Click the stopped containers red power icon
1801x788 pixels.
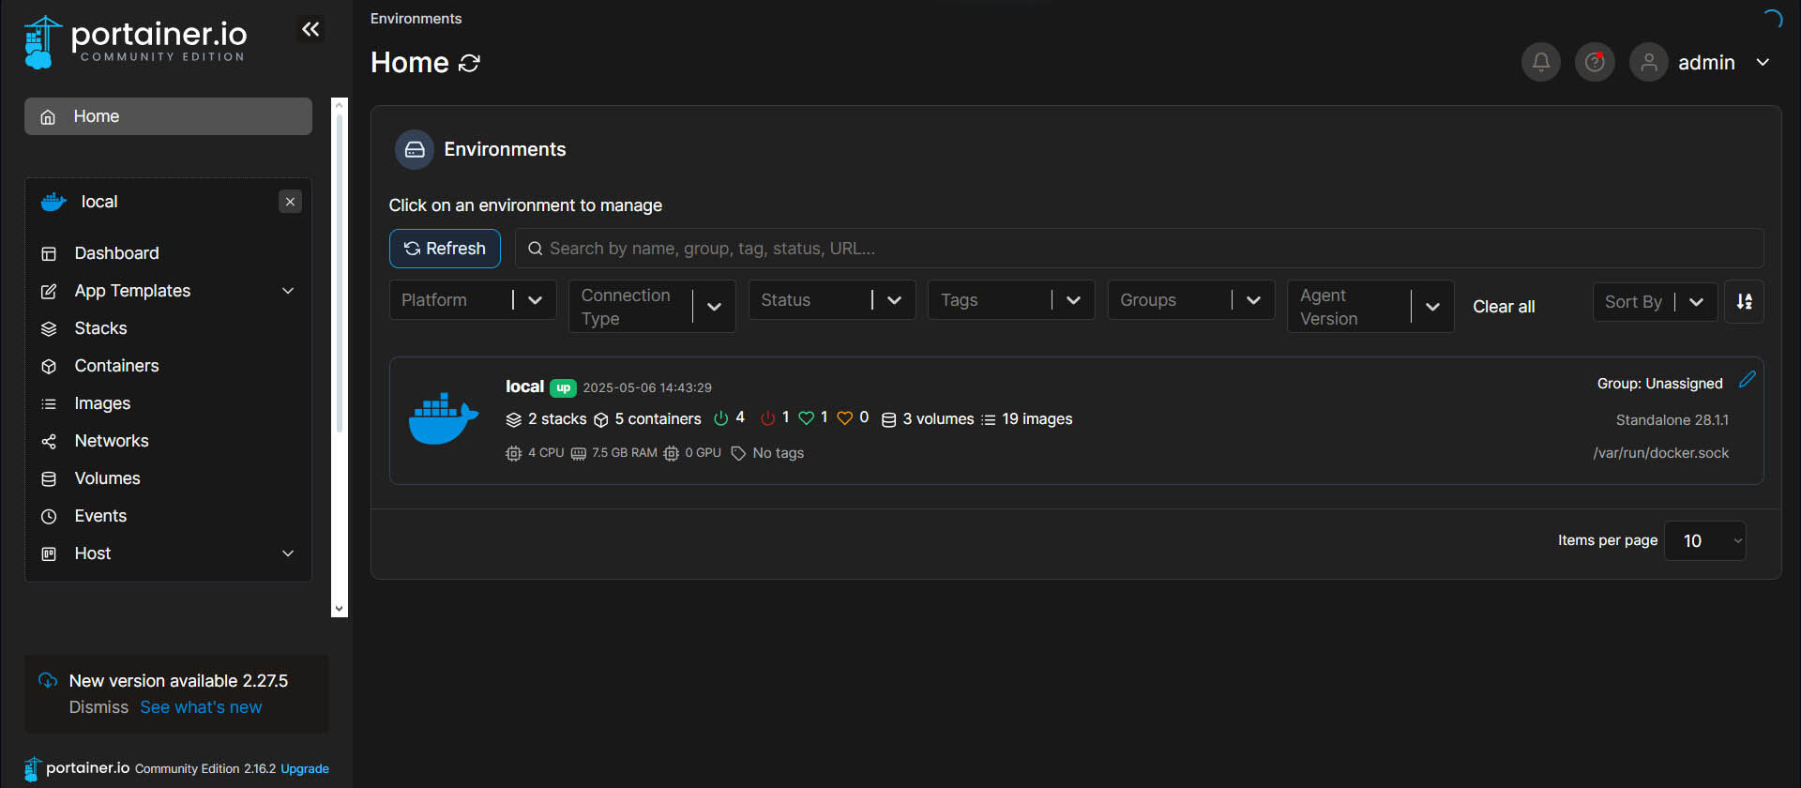(767, 418)
